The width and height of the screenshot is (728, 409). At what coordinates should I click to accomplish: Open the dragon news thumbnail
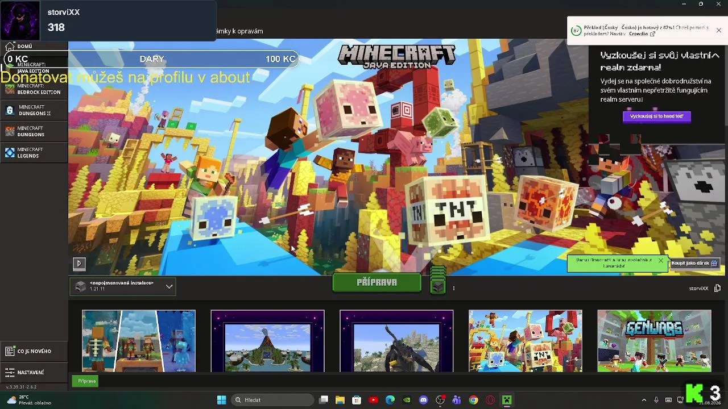(396, 341)
